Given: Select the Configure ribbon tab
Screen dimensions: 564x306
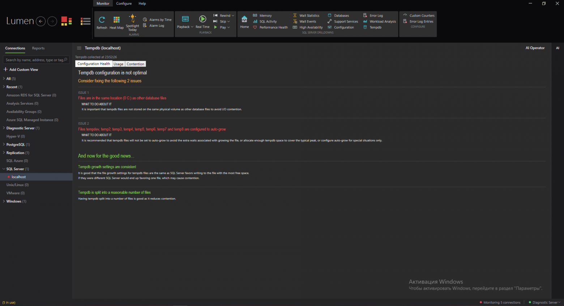Looking at the screenshot, I should pyautogui.click(x=124, y=3).
